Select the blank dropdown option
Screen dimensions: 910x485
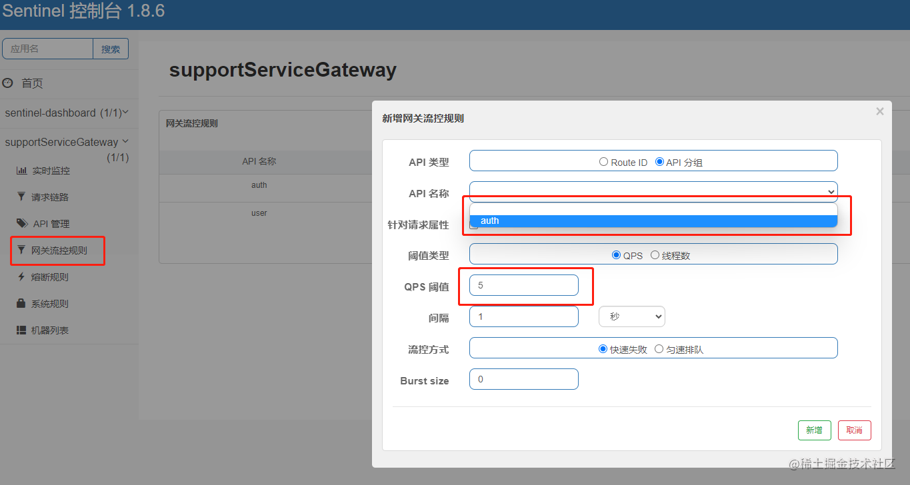pos(653,209)
